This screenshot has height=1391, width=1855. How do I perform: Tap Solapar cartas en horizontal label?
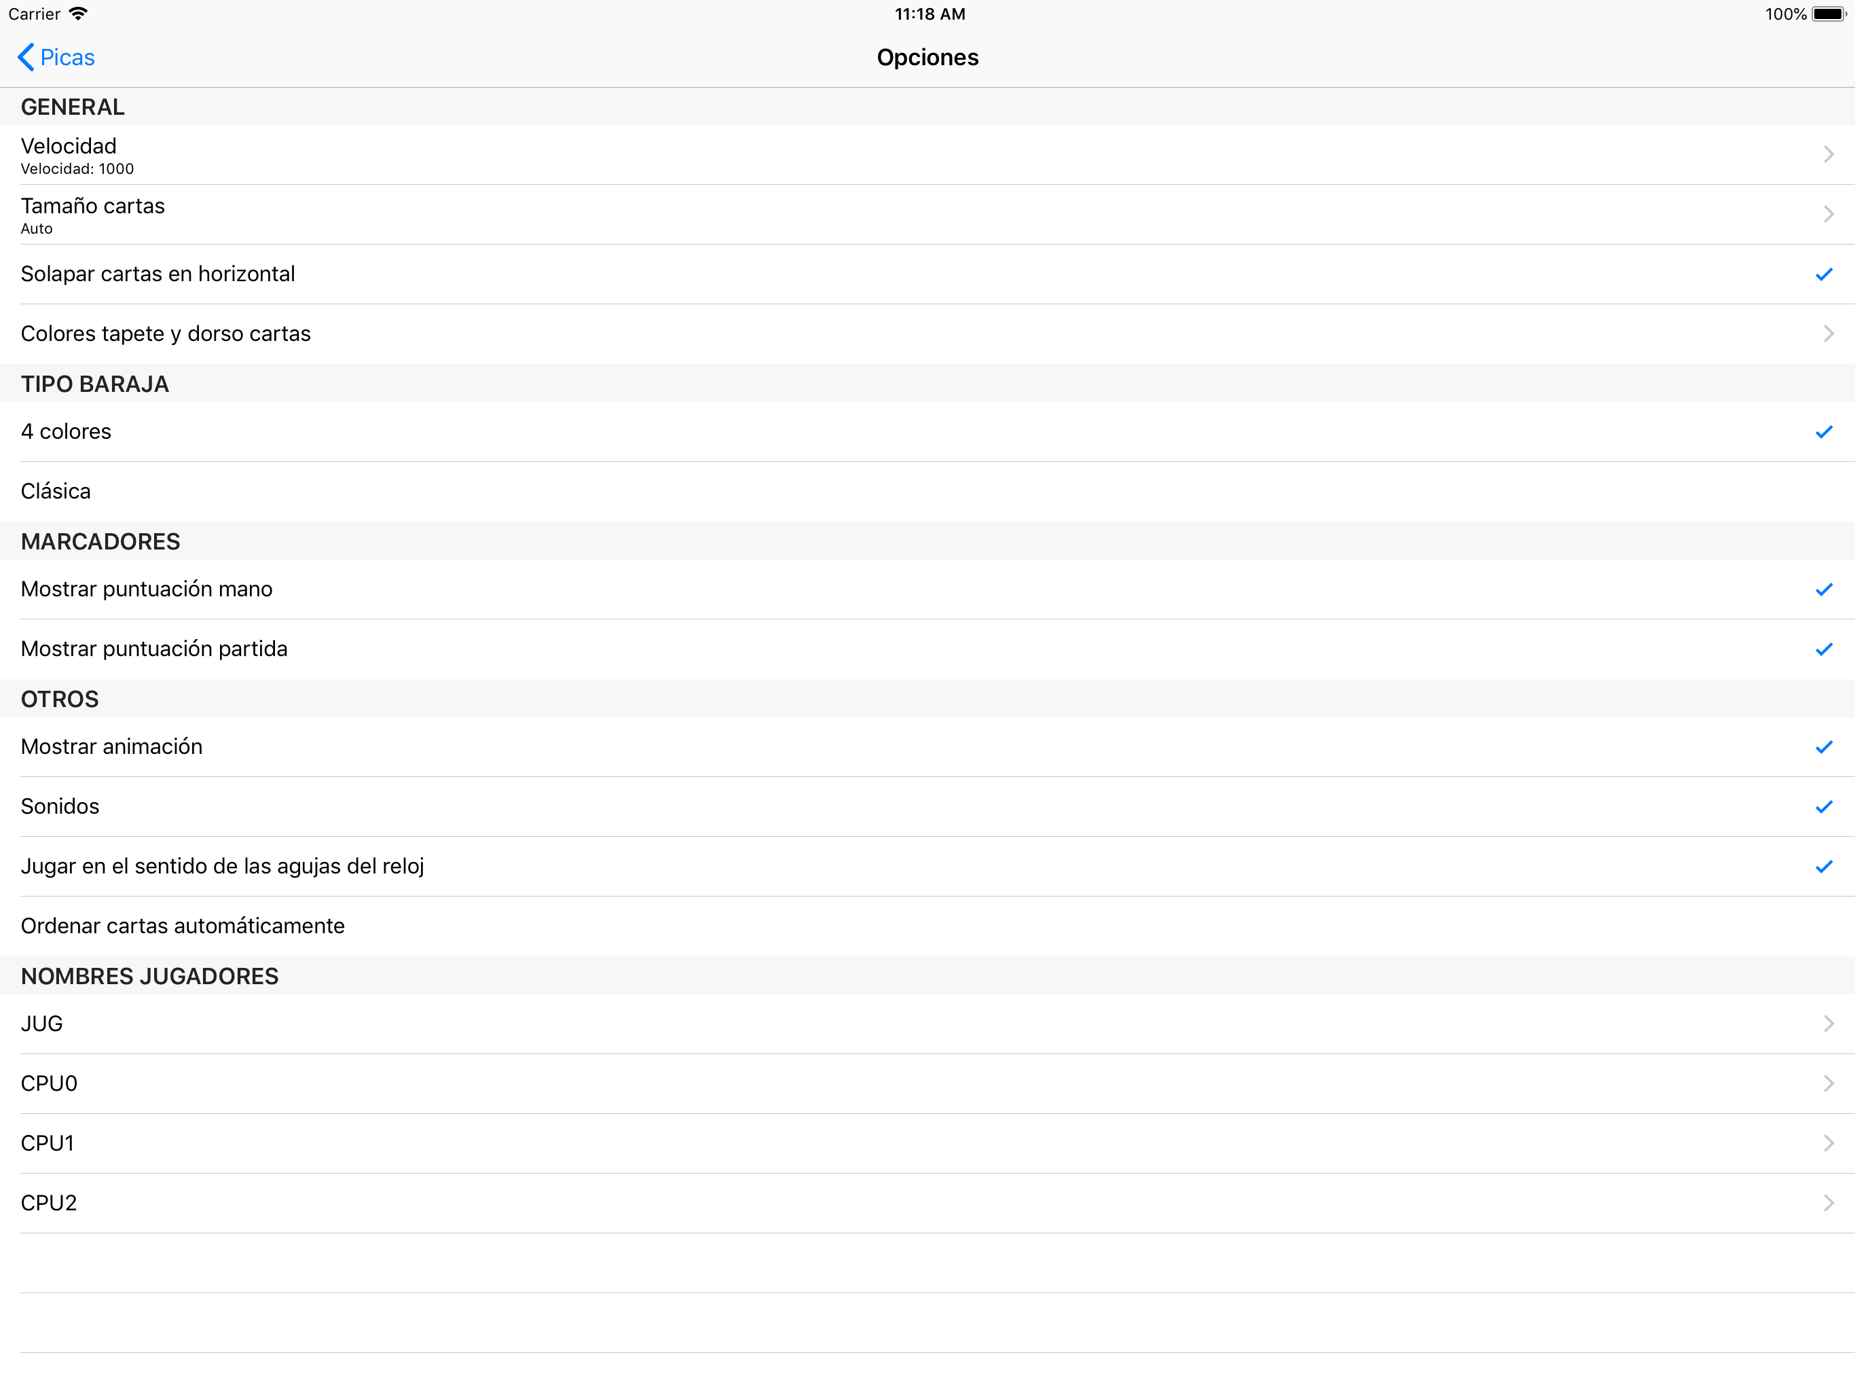[158, 274]
